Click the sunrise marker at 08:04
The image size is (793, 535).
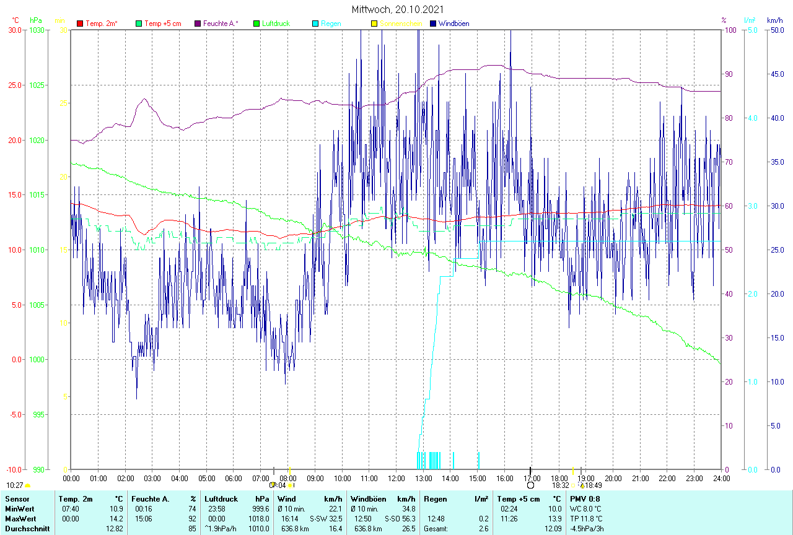click(x=289, y=485)
